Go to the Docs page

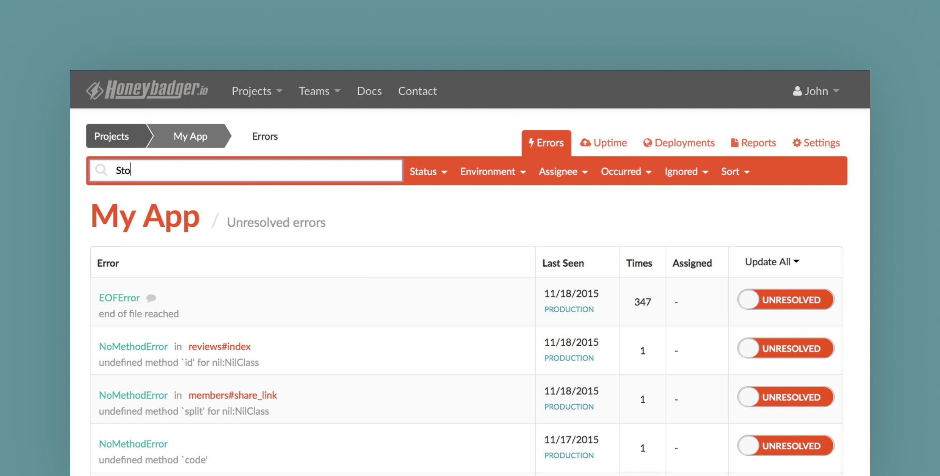pos(369,91)
